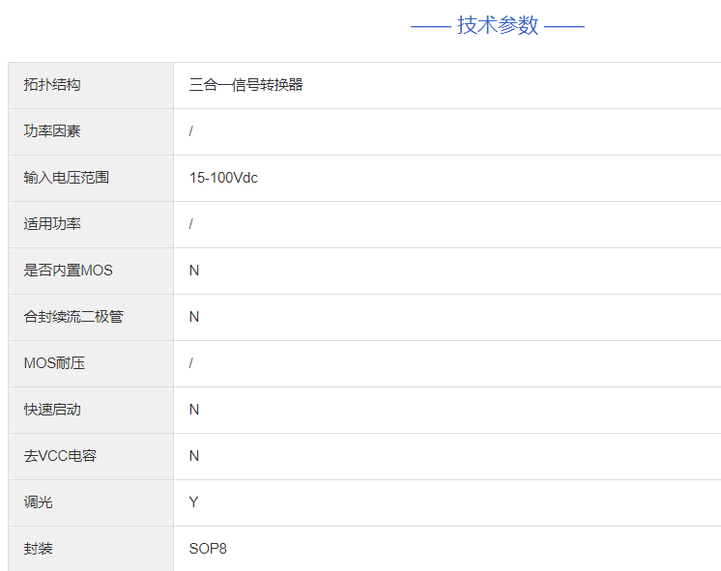Select the 去VCC电容 label cell
Viewport: 721px width, 571px height.
(x=60, y=456)
